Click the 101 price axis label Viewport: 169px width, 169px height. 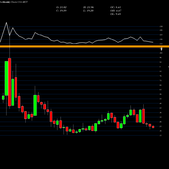[x=161, y=53]
